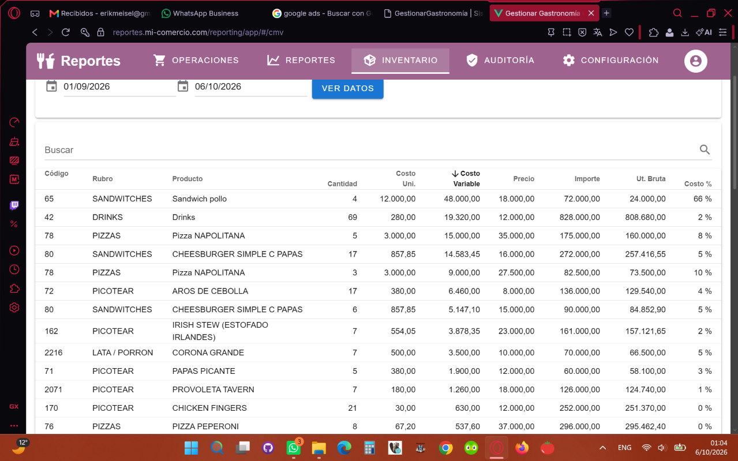Screen dimensions: 738x461
Task: Open WhatsApp from the Windows taskbar
Action: click(x=294, y=448)
